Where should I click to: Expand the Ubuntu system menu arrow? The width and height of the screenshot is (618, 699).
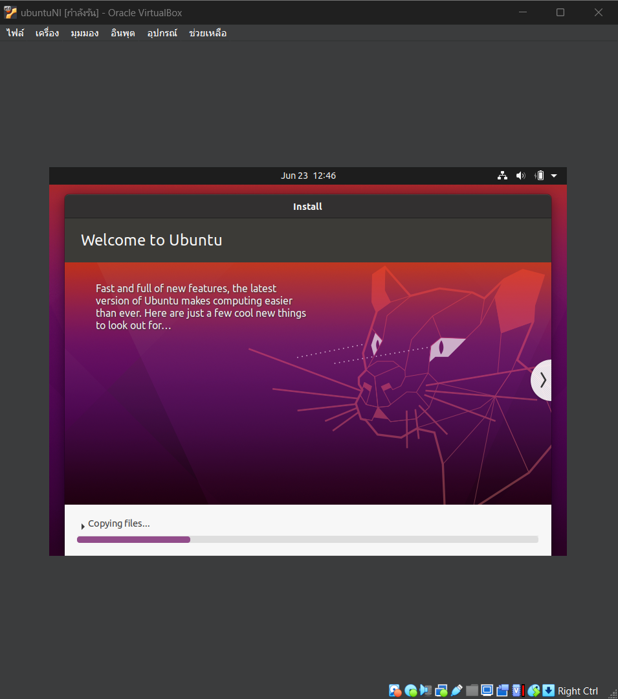pos(554,176)
